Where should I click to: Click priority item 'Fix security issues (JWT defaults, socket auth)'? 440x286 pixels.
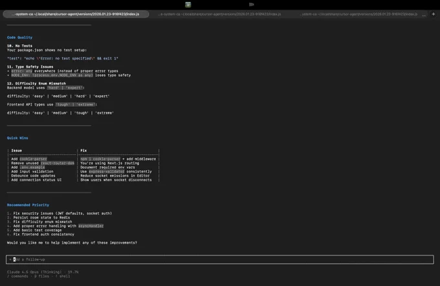(60, 214)
